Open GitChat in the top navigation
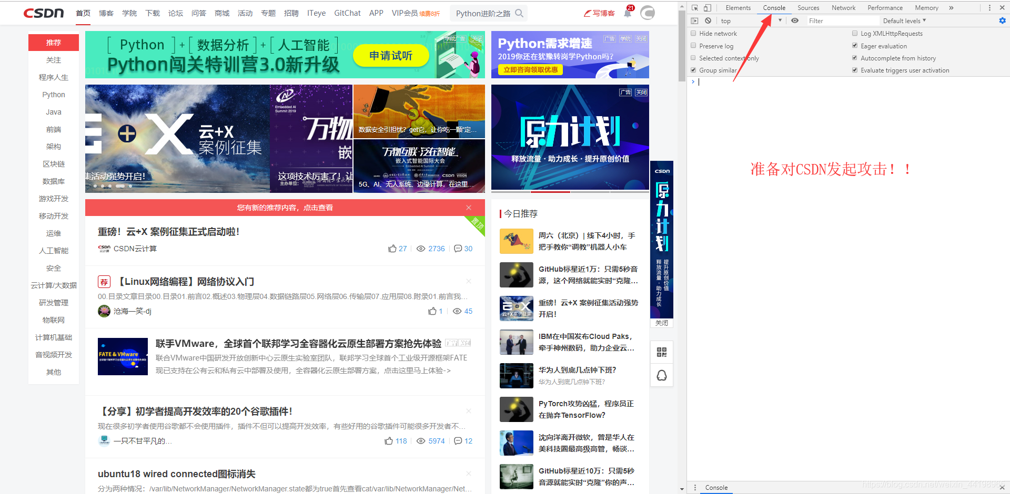1010x494 pixels. (347, 13)
